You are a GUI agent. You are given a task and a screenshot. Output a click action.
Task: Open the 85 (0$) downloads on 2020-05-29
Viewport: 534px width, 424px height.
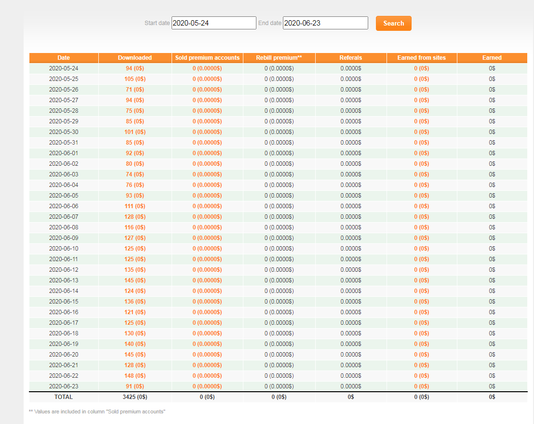[135, 121]
